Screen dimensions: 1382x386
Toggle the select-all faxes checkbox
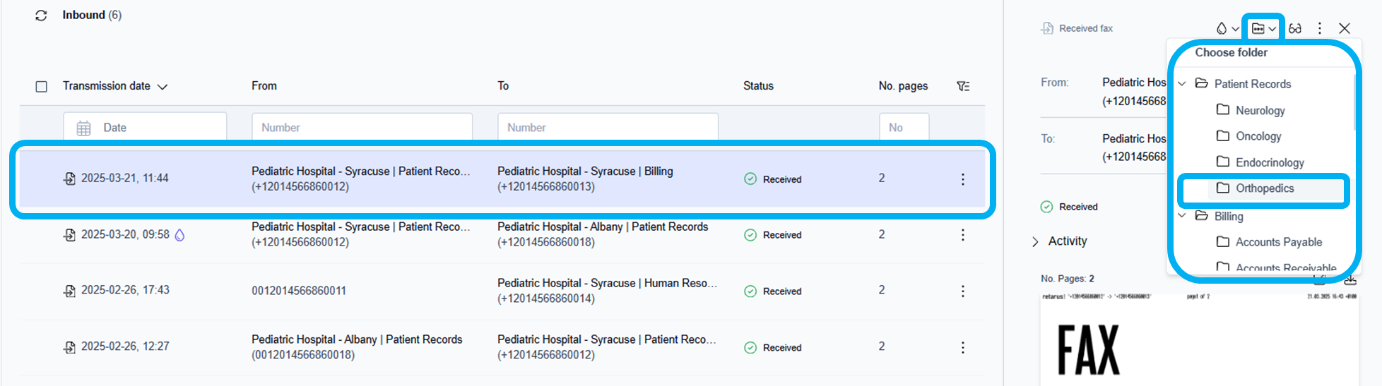42,86
